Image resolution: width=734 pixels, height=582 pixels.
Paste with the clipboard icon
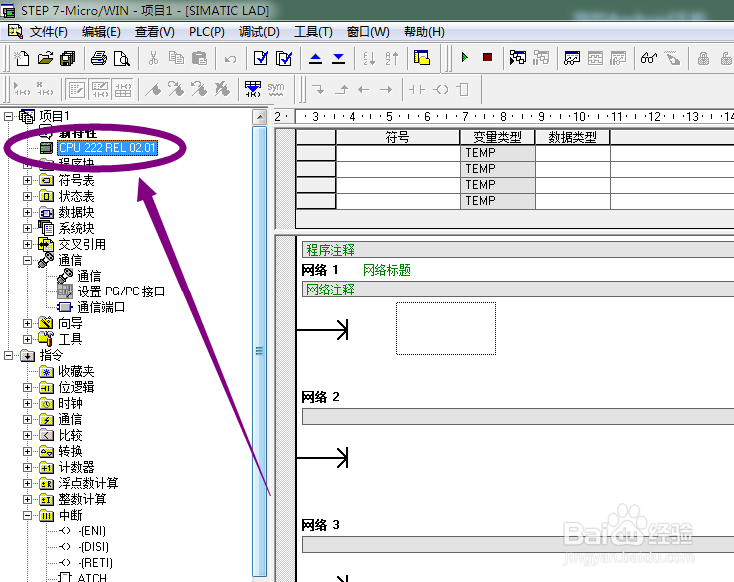tap(199, 58)
